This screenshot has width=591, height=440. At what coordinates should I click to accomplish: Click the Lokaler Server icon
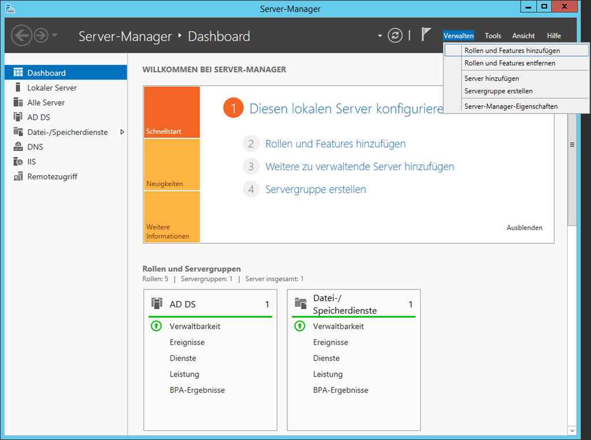click(18, 88)
